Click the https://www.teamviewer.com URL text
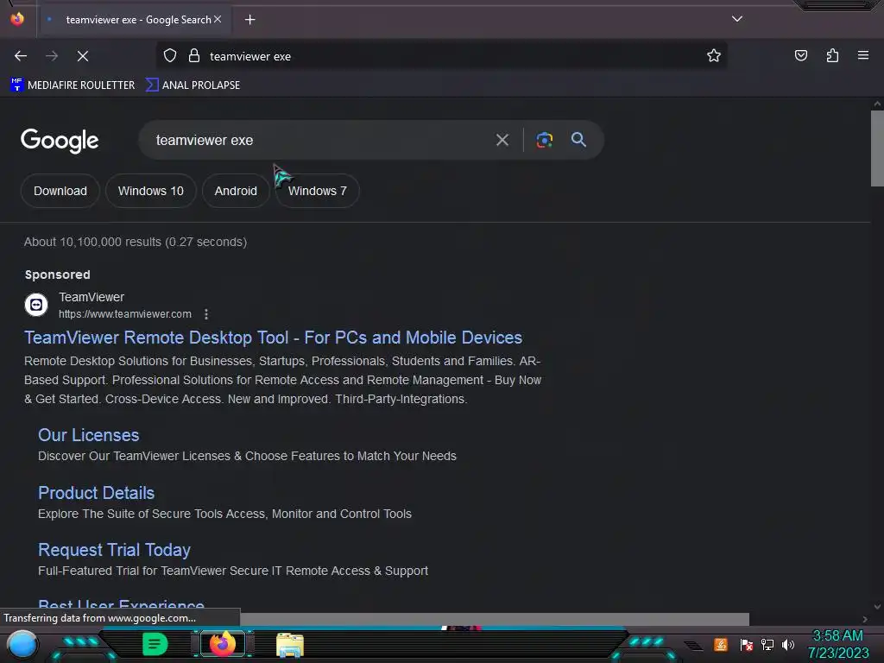 tap(125, 314)
